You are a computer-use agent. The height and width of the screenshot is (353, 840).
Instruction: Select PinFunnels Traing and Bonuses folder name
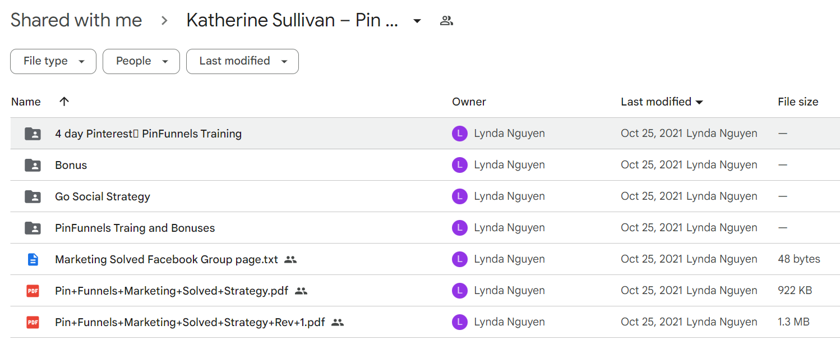tap(135, 228)
